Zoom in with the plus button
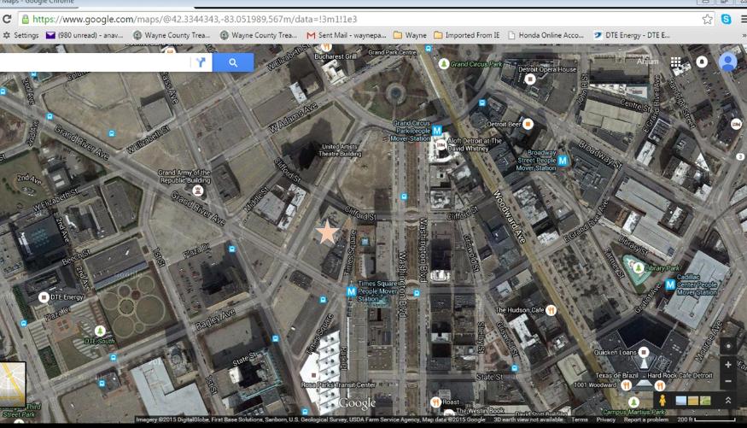This screenshot has height=428, width=747. click(727, 364)
